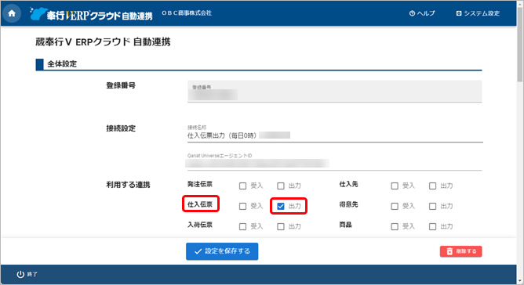
Task: Click the 利用する連携 label
Action: (129, 185)
